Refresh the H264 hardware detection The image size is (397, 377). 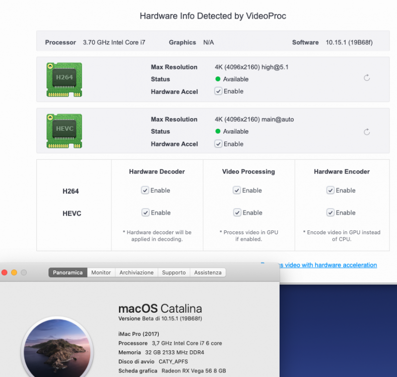[x=367, y=78]
